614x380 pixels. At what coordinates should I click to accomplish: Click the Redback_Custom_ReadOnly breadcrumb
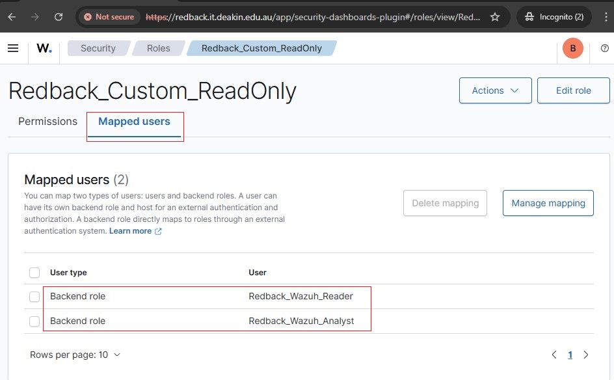pyautogui.click(x=261, y=48)
